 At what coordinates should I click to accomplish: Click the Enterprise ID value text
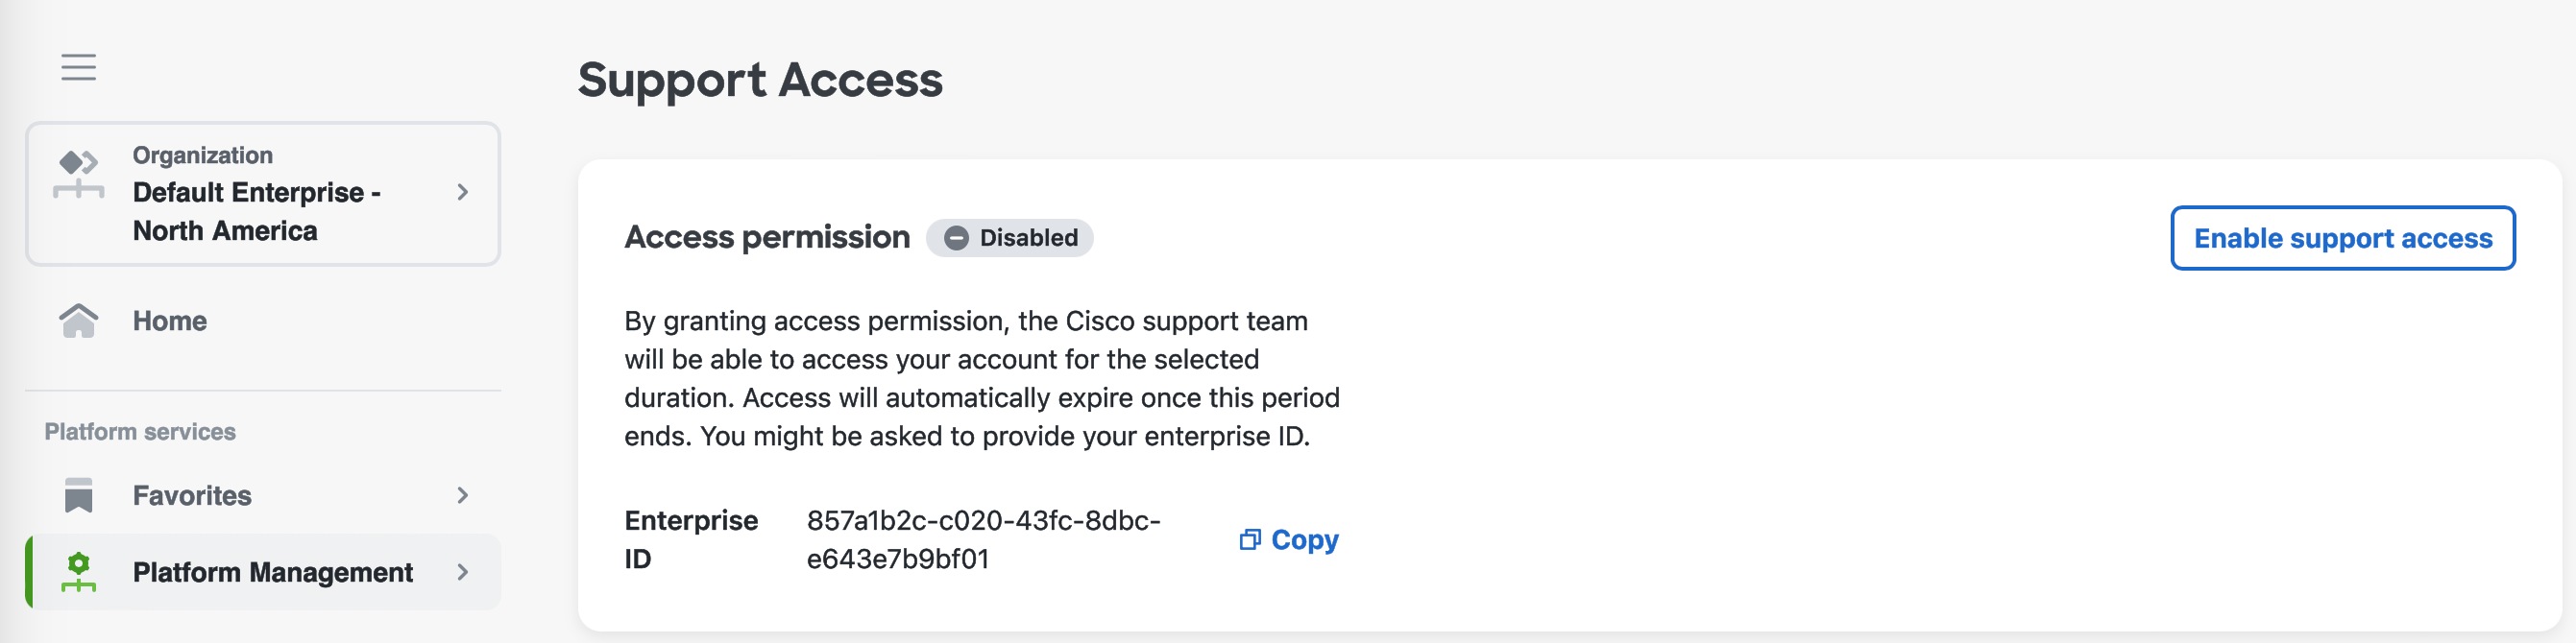(983, 539)
